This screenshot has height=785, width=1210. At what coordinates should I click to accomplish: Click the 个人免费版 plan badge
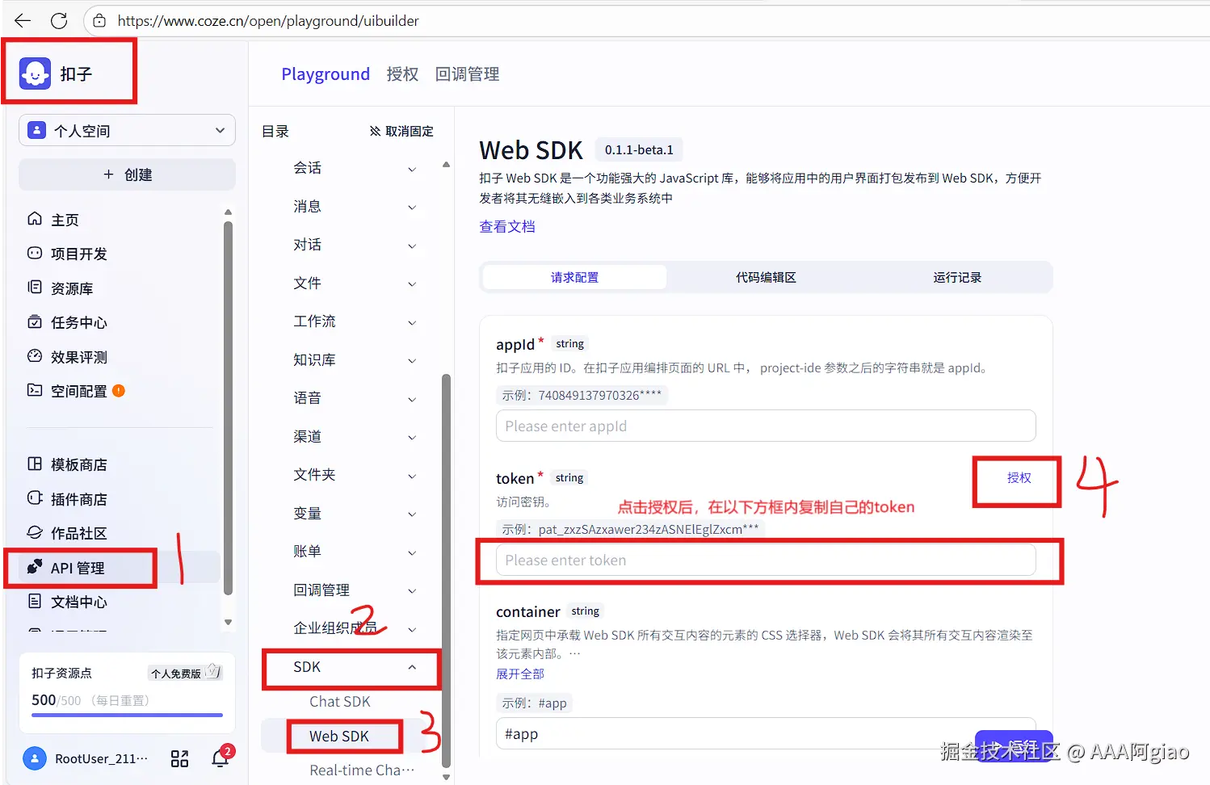185,673
